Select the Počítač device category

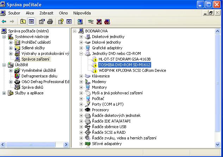[x=98, y=99]
